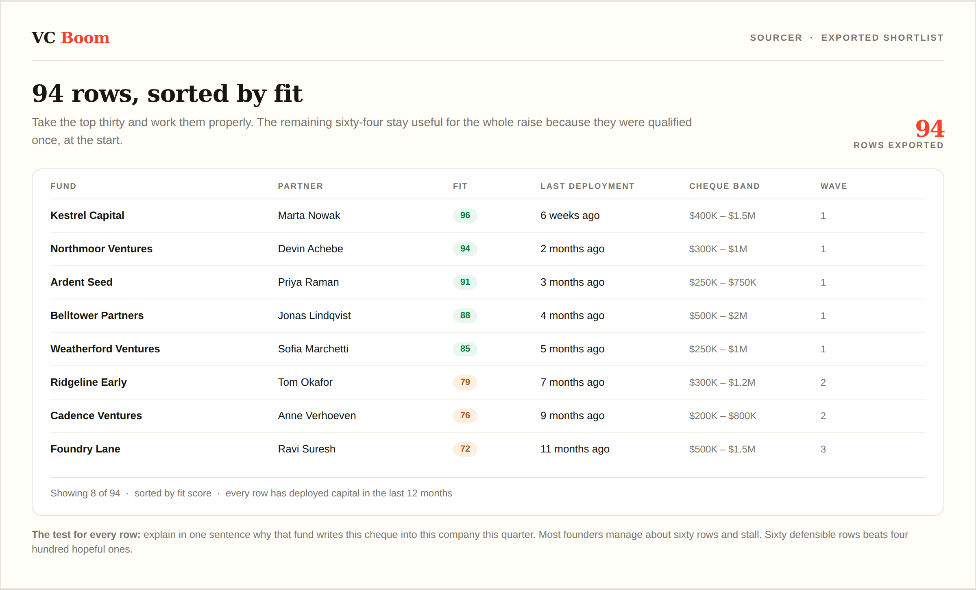Click the wave value 2 for Ridgeline Early
Screen dimensions: 976x590
click(x=823, y=382)
